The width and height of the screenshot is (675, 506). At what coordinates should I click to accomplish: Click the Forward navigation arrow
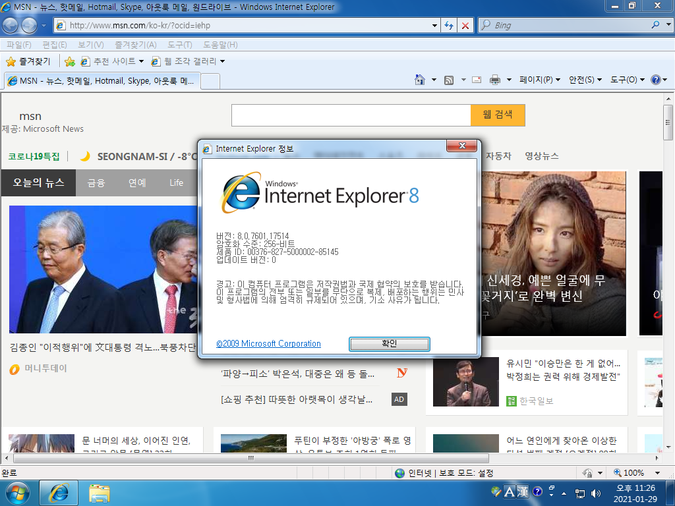[29, 26]
